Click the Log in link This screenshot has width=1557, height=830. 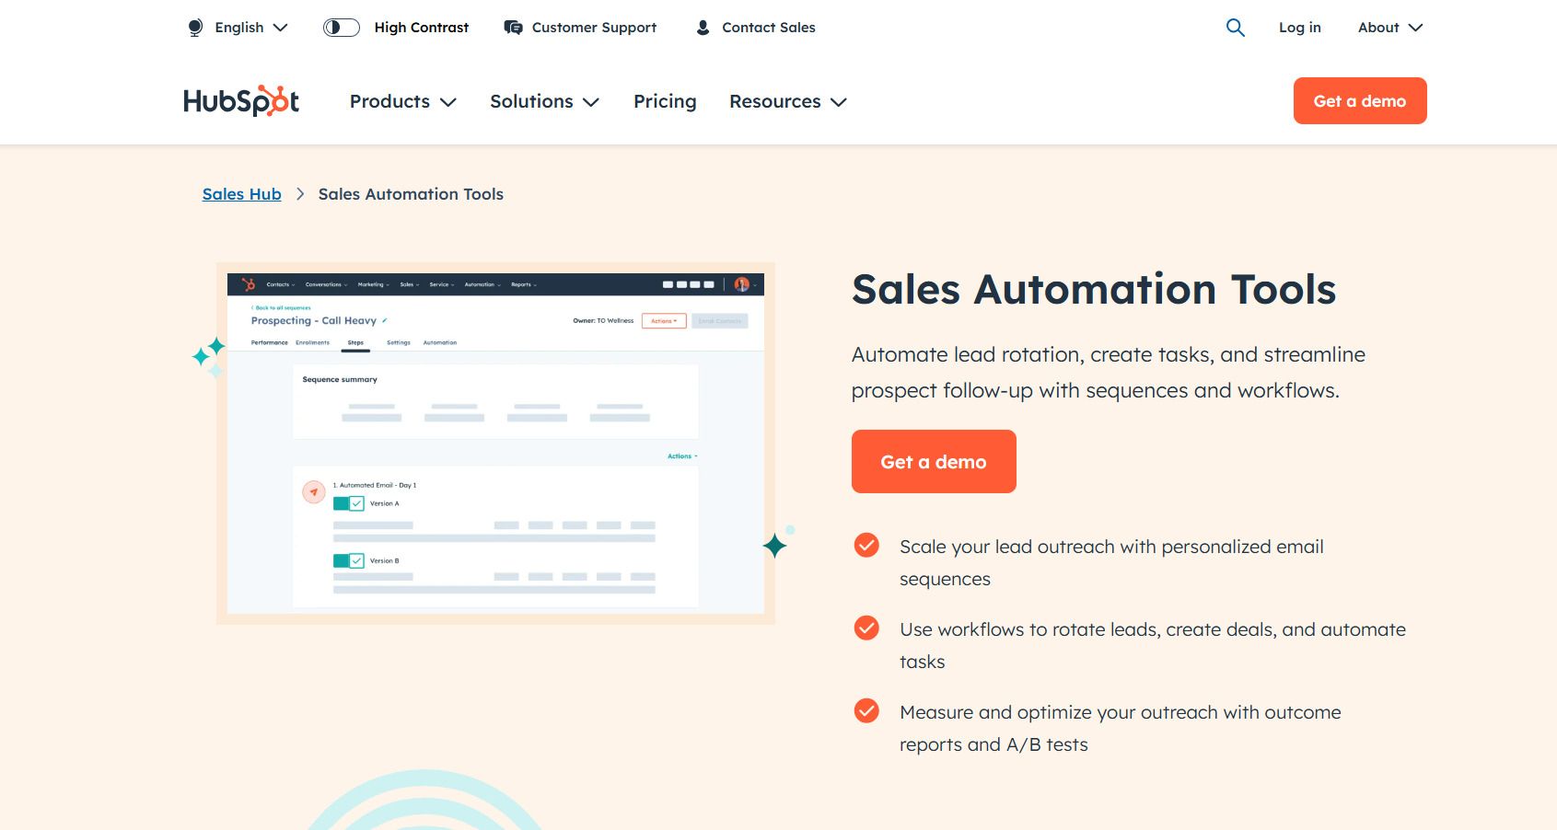tap(1299, 28)
